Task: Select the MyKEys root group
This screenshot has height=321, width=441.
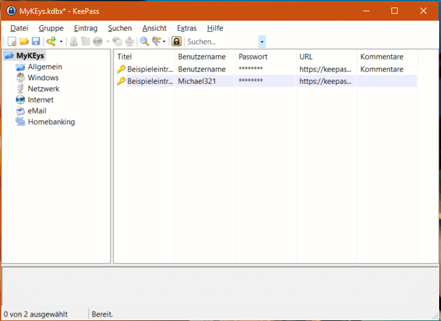Action: [x=30, y=56]
